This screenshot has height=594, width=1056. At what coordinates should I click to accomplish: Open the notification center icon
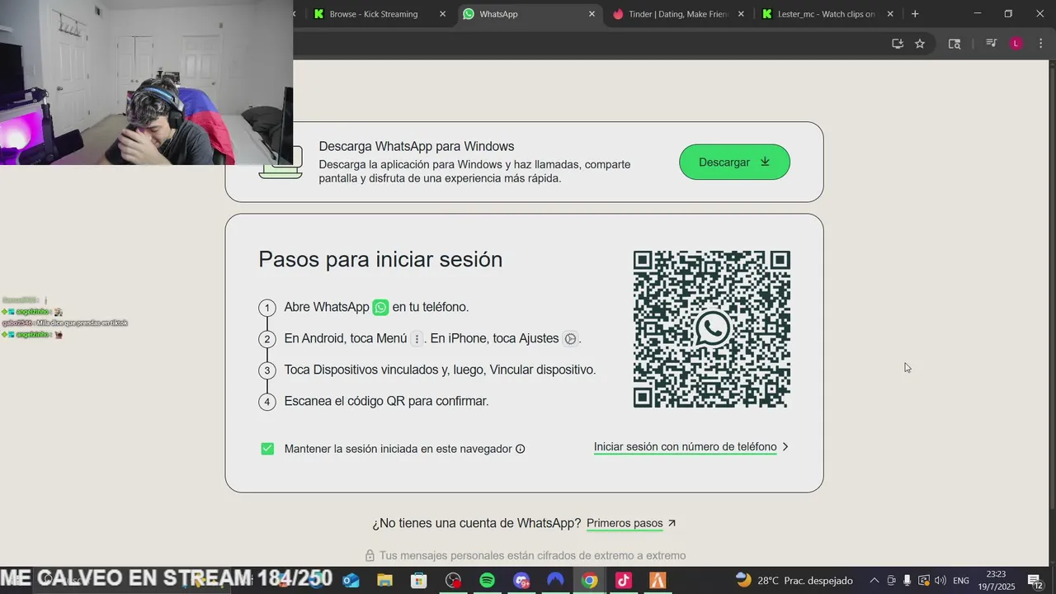pyautogui.click(x=1035, y=581)
